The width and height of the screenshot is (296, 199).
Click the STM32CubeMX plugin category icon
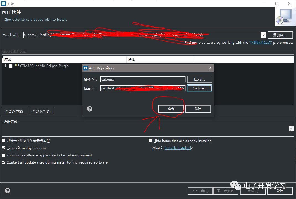click(17, 65)
